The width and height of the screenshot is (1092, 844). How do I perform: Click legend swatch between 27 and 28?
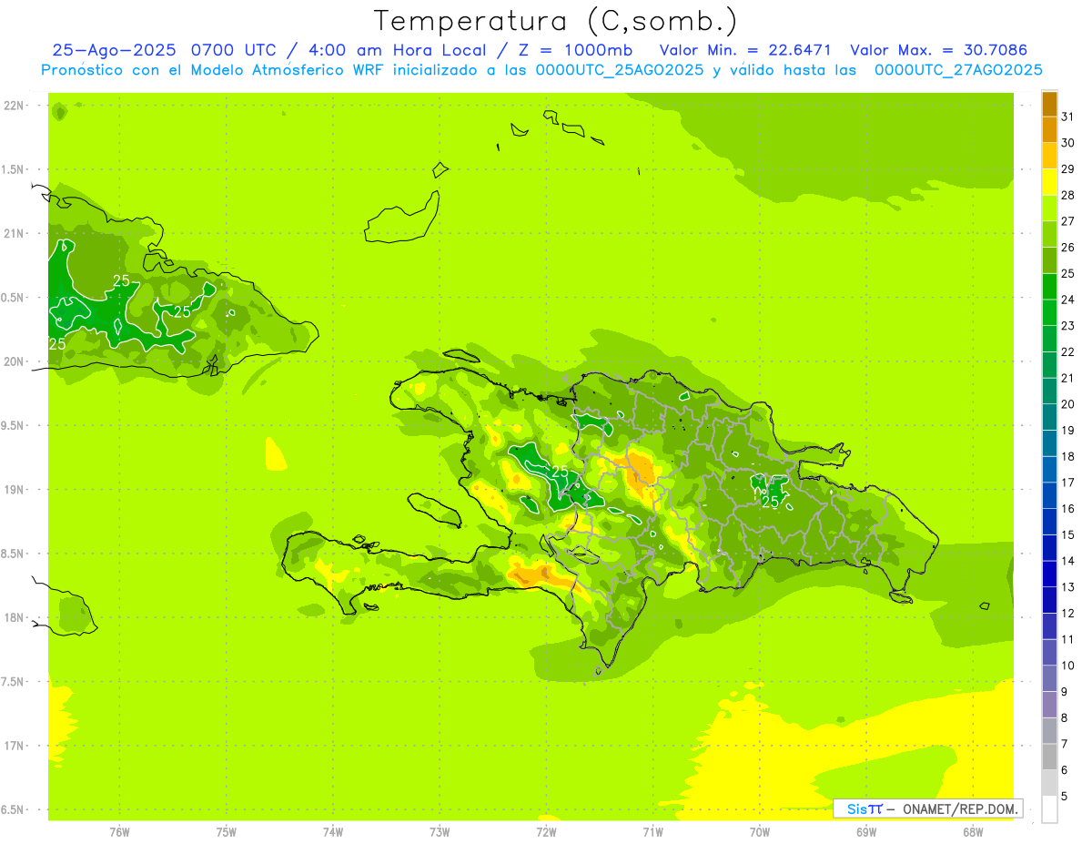(x=1049, y=208)
